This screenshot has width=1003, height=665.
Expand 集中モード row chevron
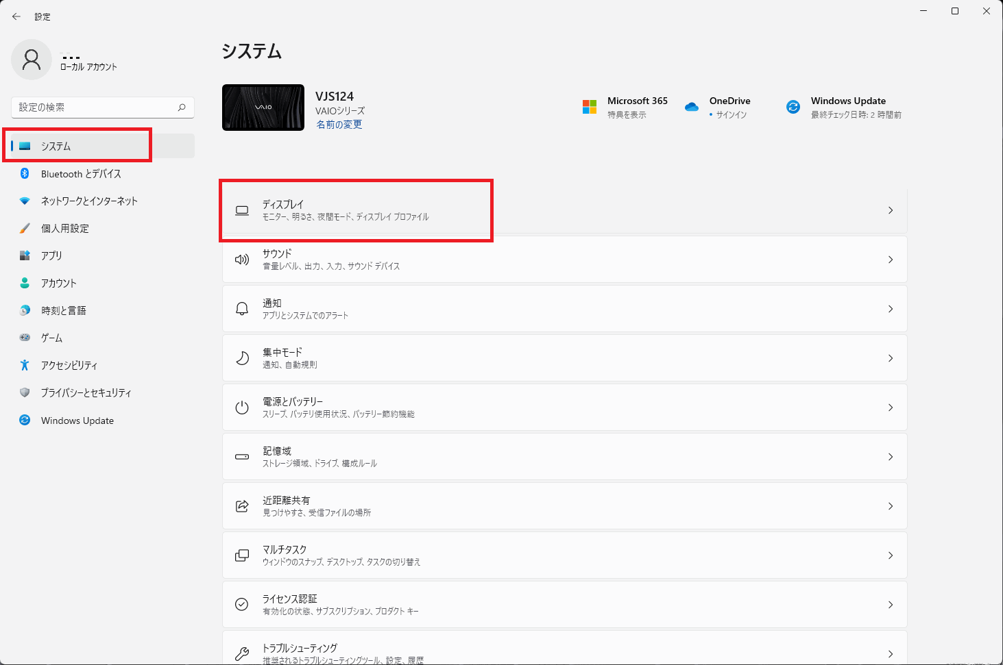click(x=891, y=358)
